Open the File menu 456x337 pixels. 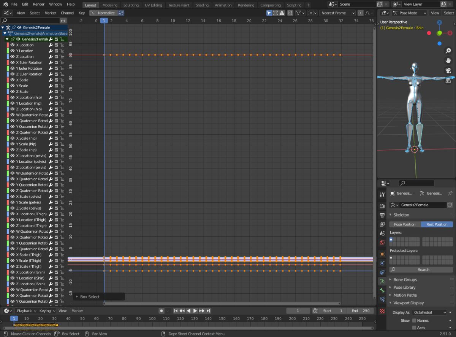coord(14,4)
